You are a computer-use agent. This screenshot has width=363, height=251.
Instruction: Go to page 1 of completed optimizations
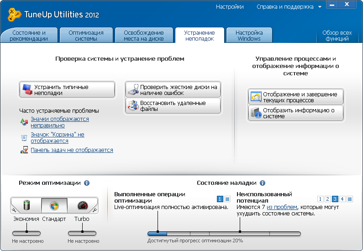coord(220,199)
